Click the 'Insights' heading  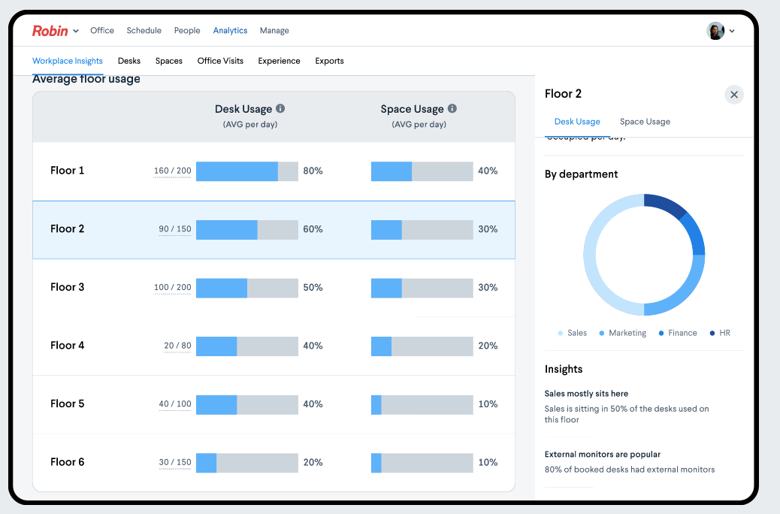coord(563,369)
